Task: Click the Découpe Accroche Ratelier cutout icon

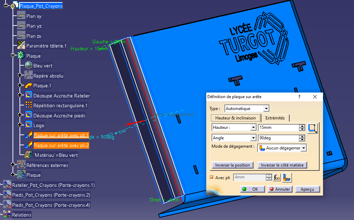Action: (x=29, y=95)
